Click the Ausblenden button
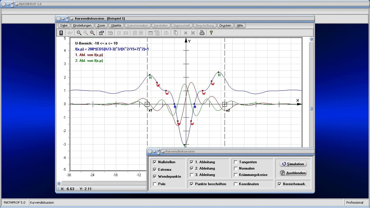The width and height of the screenshot is (370, 208). (293, 173)
